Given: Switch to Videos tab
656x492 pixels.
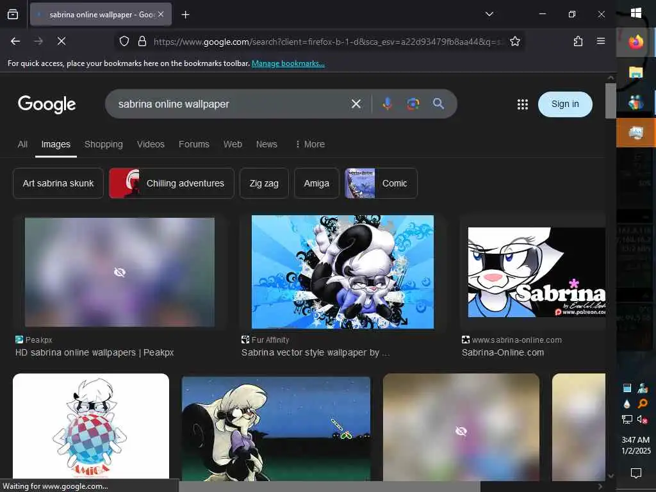Looking at the screenshot, I should tap(151, 144).
